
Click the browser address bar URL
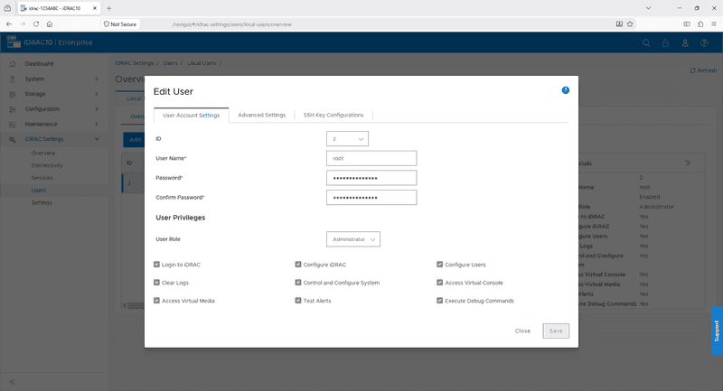tap(231, 24)
